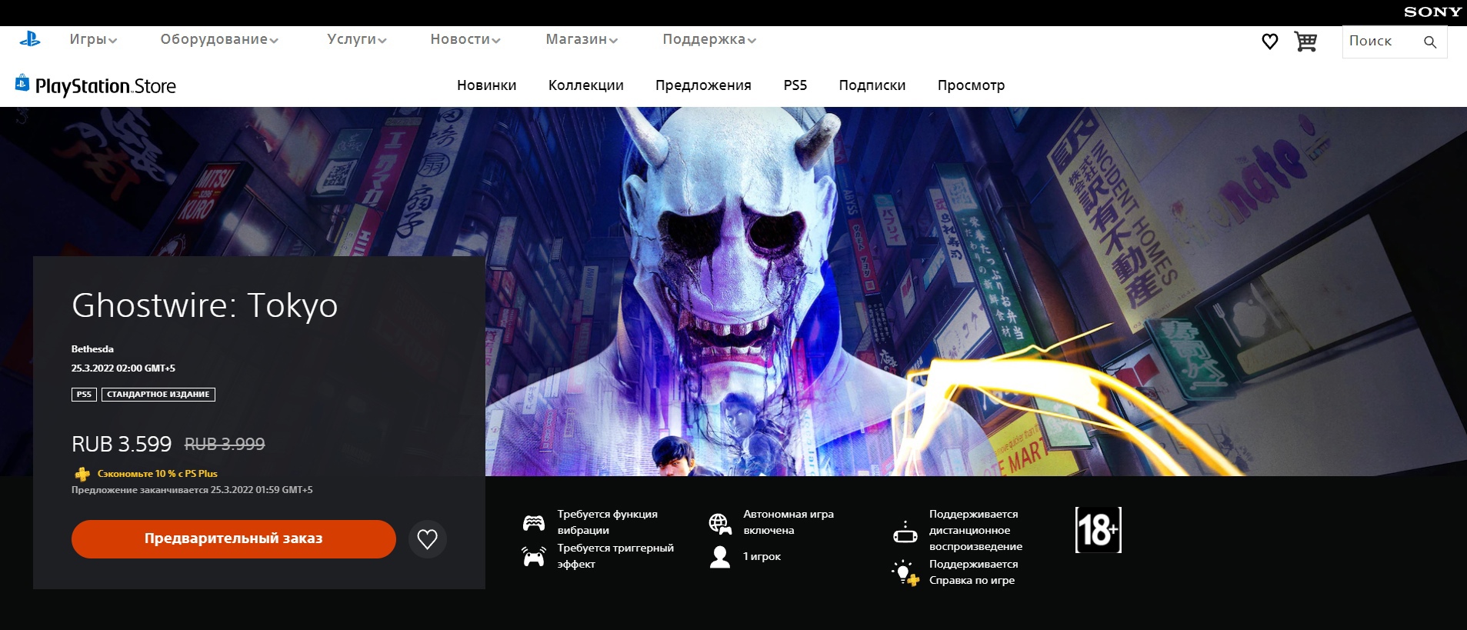Image resolution: width=1467 pixels, height=630 pixels.
Task: Expand the Магазин dropdown menu
Action: [x=582, y=39]
